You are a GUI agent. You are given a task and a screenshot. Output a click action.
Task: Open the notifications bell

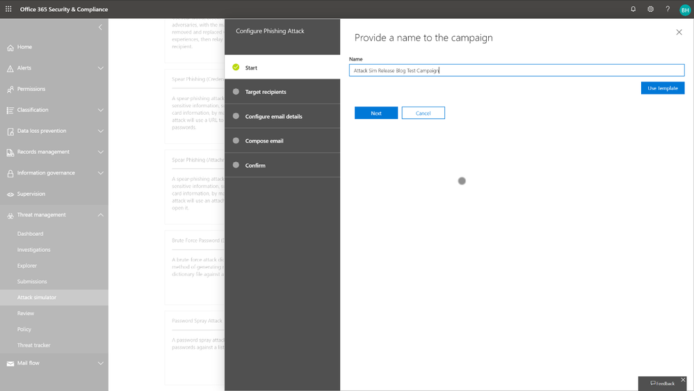634,9
